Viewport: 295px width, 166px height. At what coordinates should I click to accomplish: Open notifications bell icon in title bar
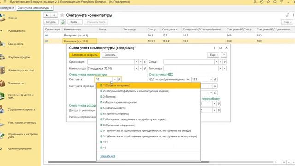[255, 2]
